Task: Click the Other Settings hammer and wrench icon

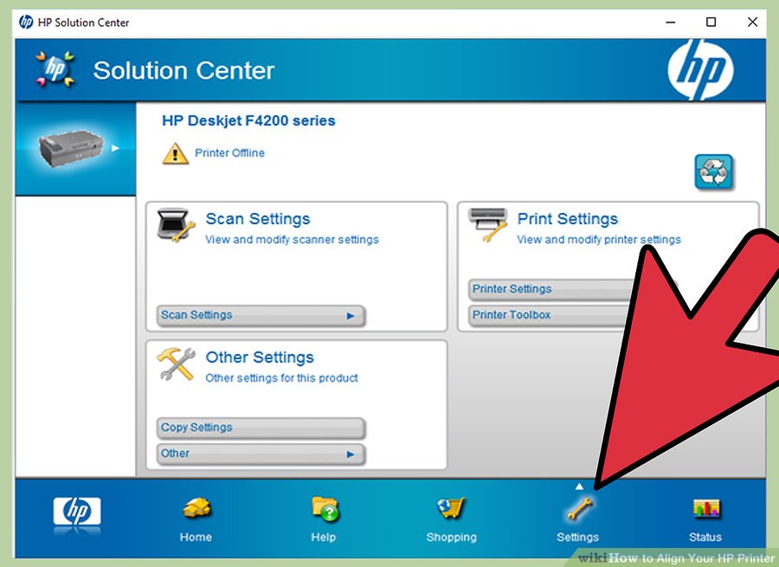Action: pyautogui.click(x=176, y=364)
